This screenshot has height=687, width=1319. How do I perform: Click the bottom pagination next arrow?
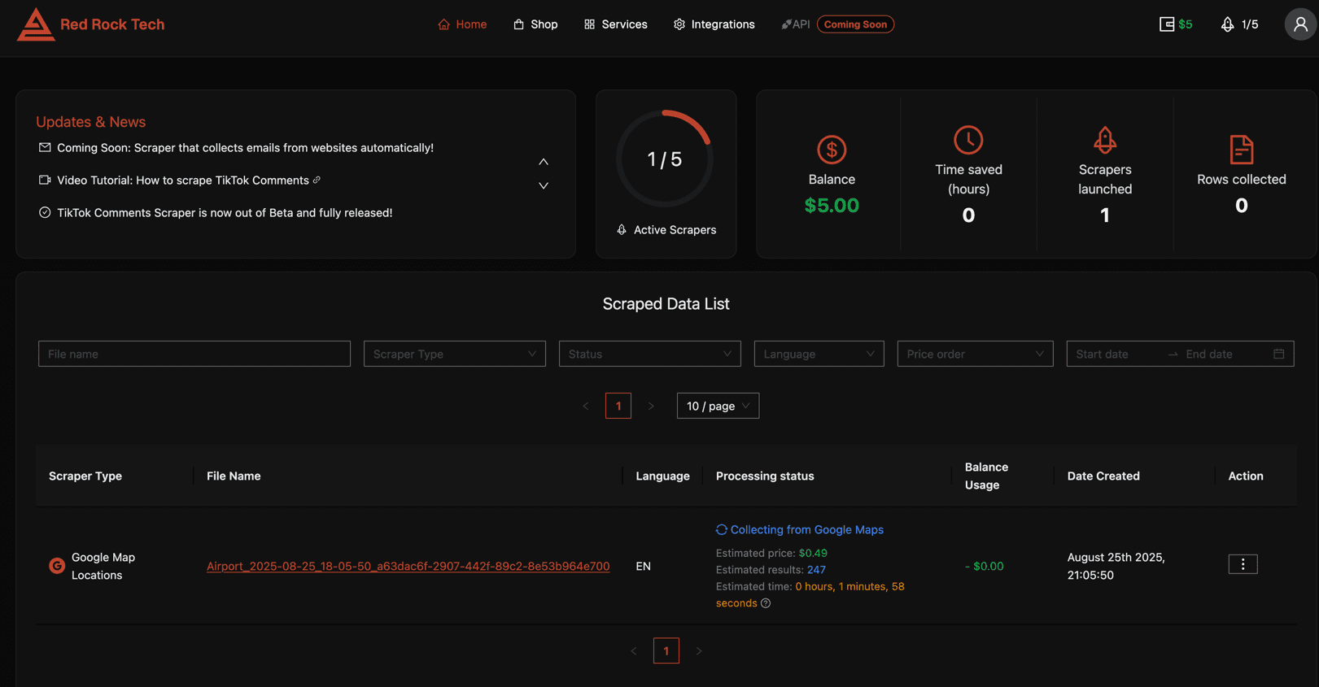point(699,650)
